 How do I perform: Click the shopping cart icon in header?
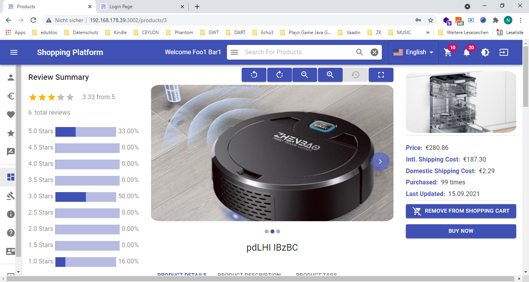pyautogui.click(x=448, y=53)
